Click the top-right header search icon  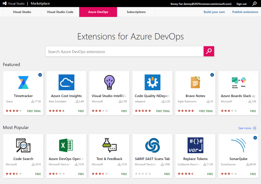[x=254, y=4]
